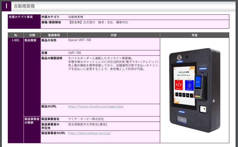This screenshot has width=238, height=147.
Task: Click the 'マミヤ・オーピー株式会社' manufacturer name
Action: tap(86, 119)
